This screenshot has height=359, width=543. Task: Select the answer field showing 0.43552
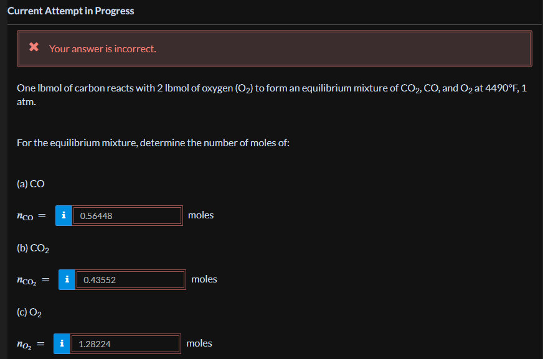[x=131, y=279]
